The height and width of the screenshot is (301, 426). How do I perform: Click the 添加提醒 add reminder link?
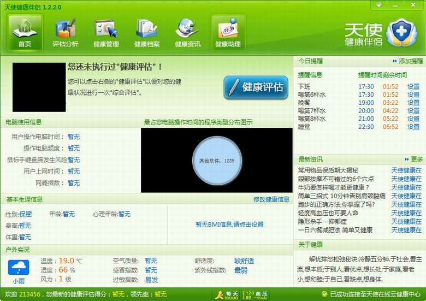407,61
